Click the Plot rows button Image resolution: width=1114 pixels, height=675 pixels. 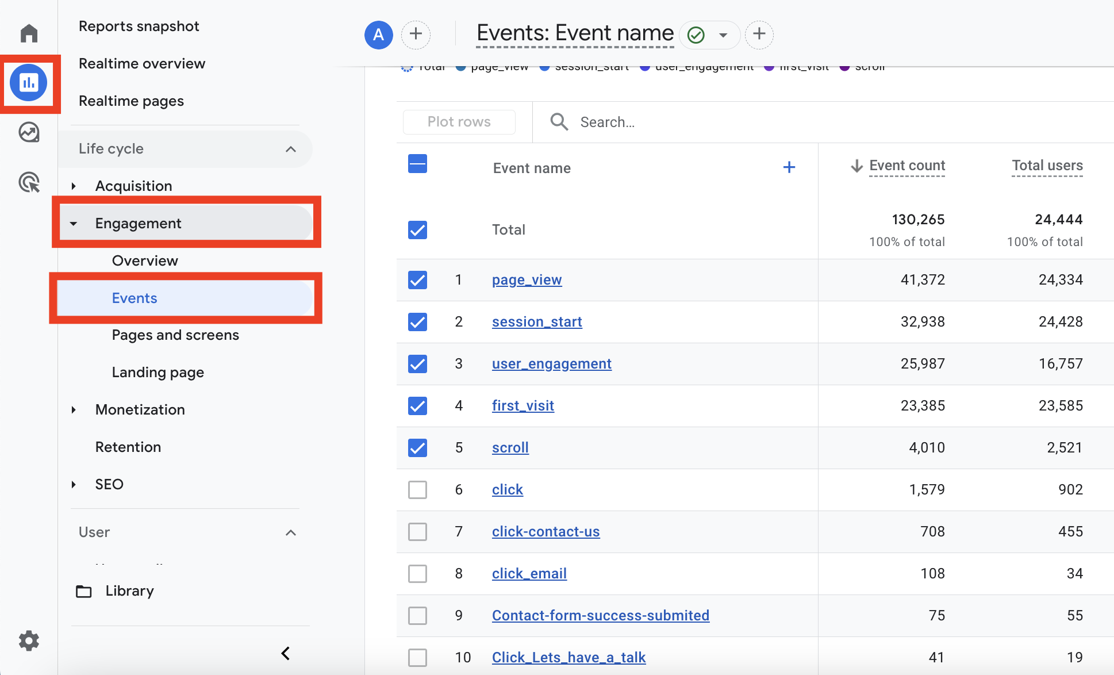[459, 122]
